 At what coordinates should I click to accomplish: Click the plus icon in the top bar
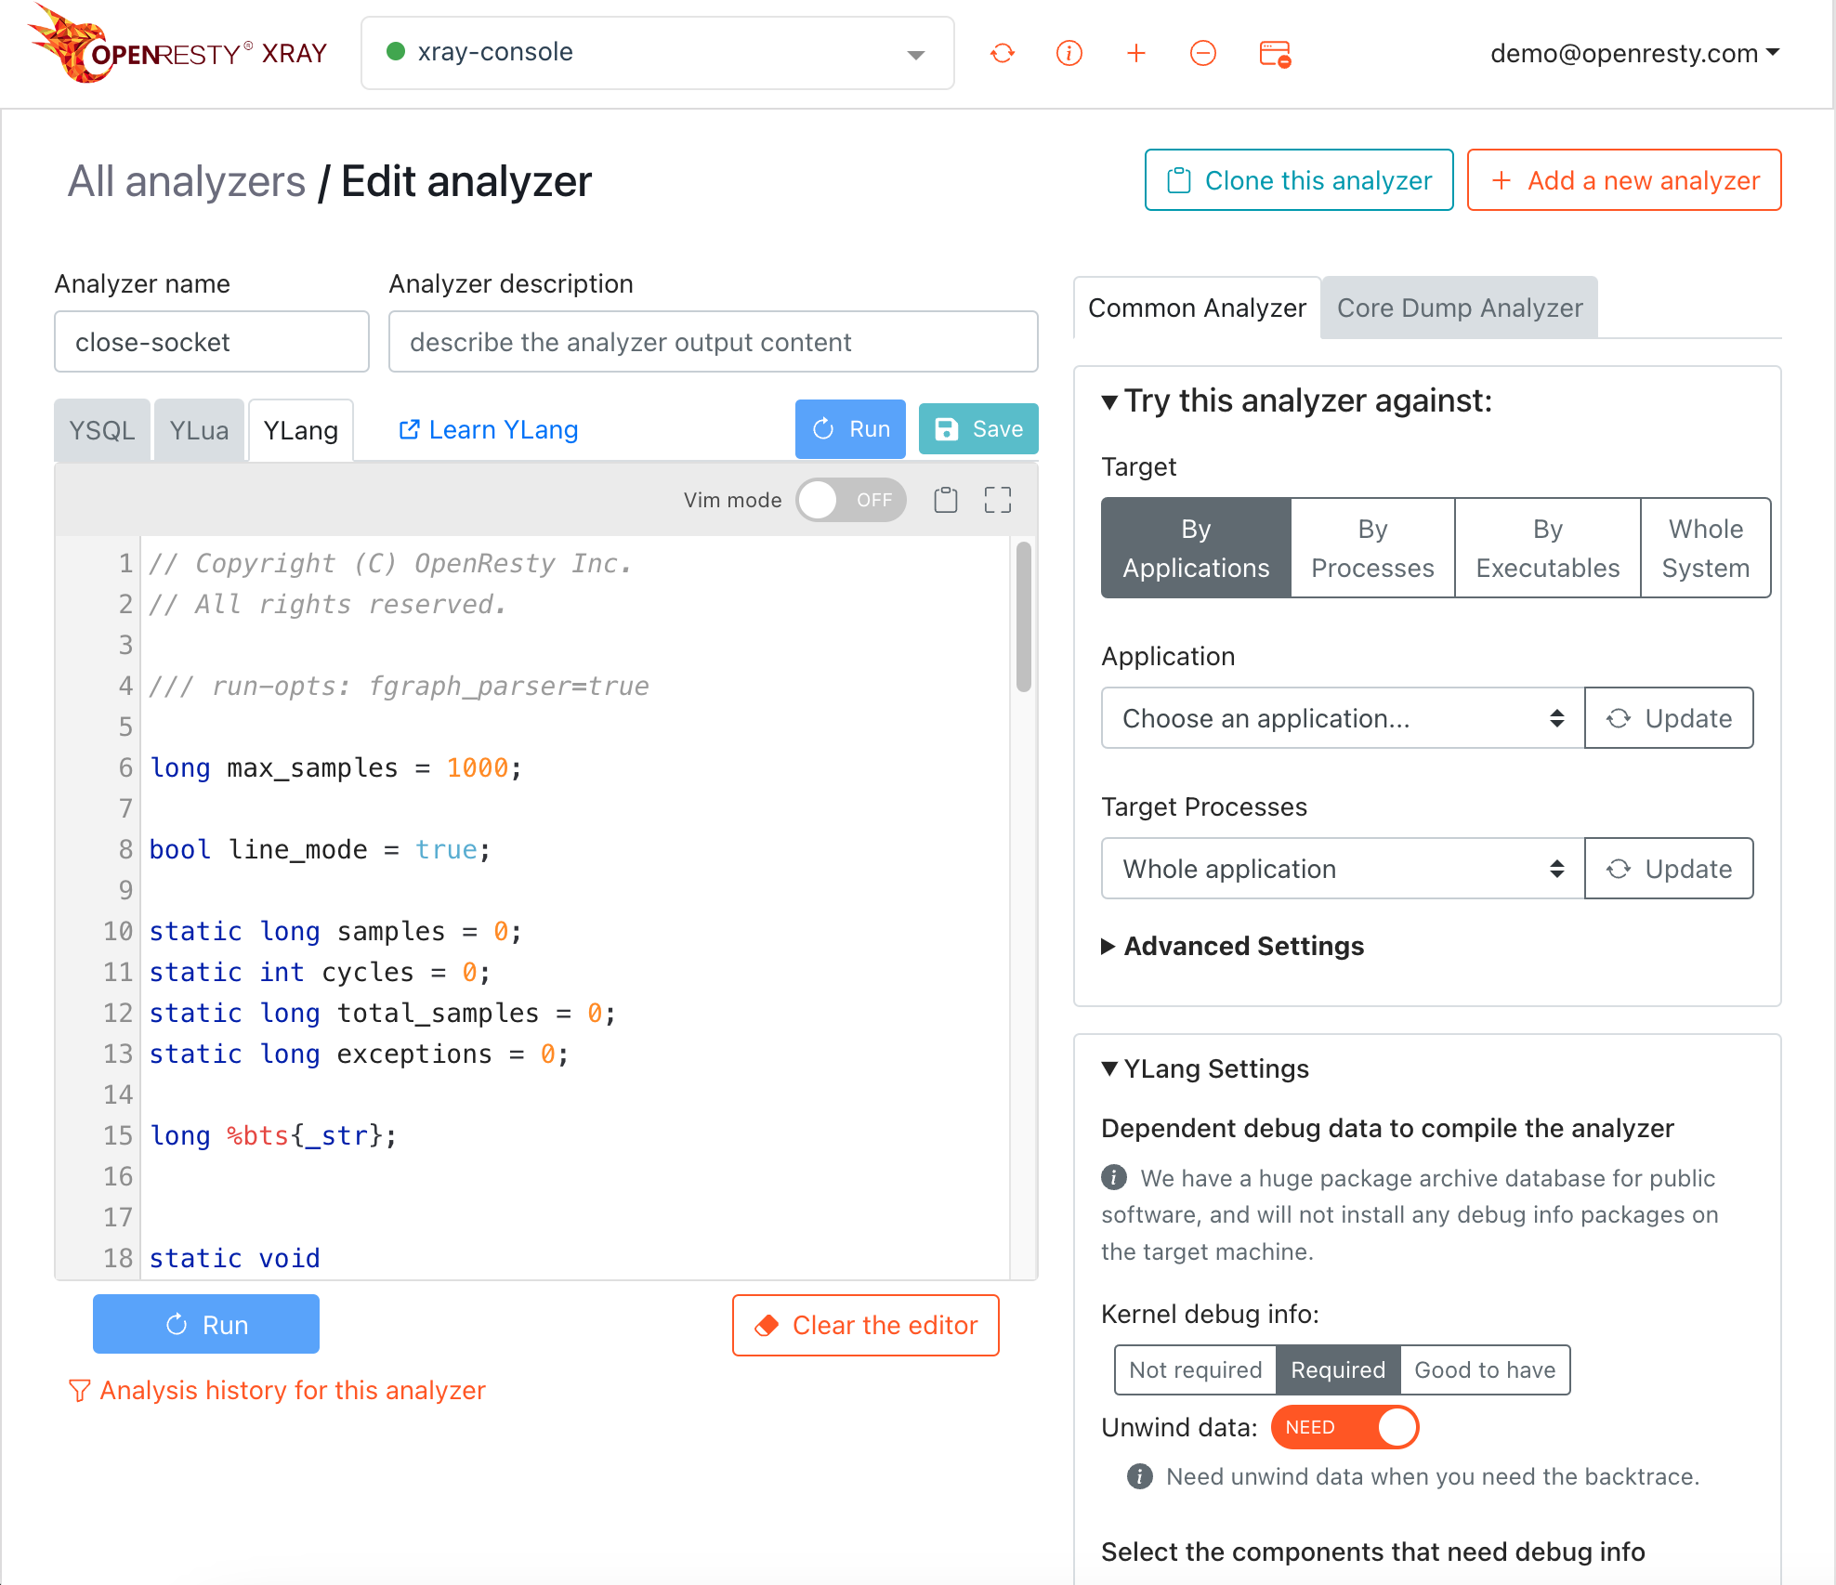(1136, 53)
